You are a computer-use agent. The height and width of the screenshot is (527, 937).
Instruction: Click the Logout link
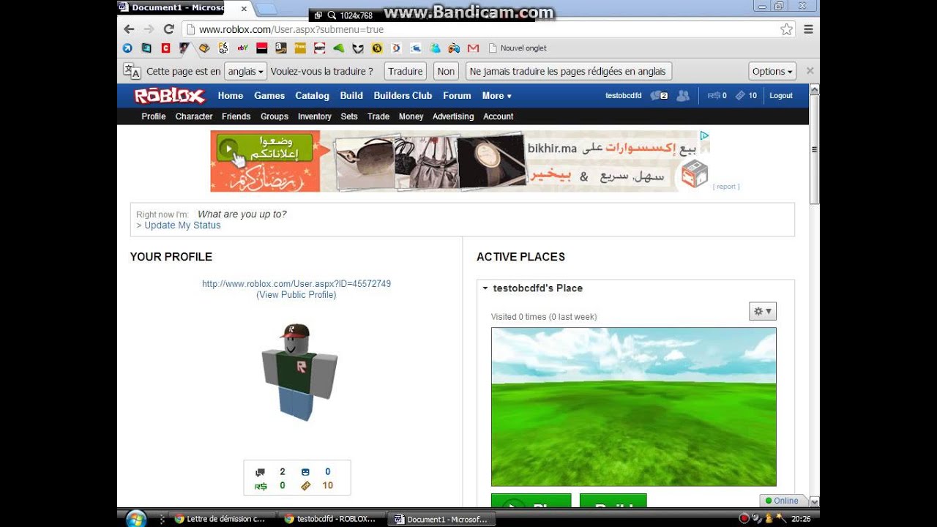(x=781, y=96)
